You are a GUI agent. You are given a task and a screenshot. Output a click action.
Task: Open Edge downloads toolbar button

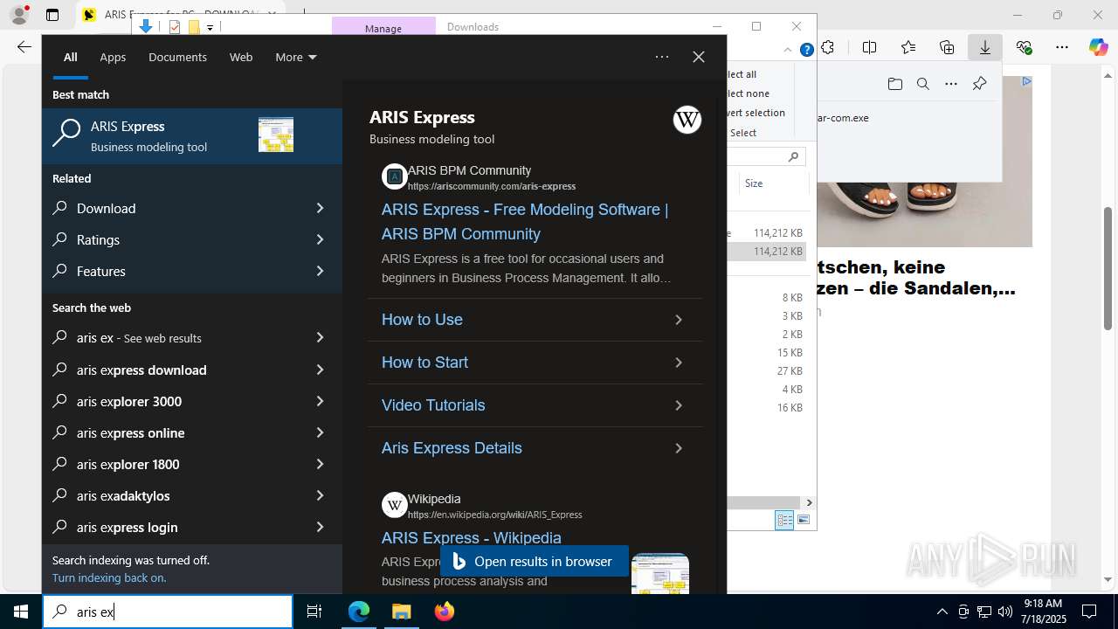[x=985, y=47]
